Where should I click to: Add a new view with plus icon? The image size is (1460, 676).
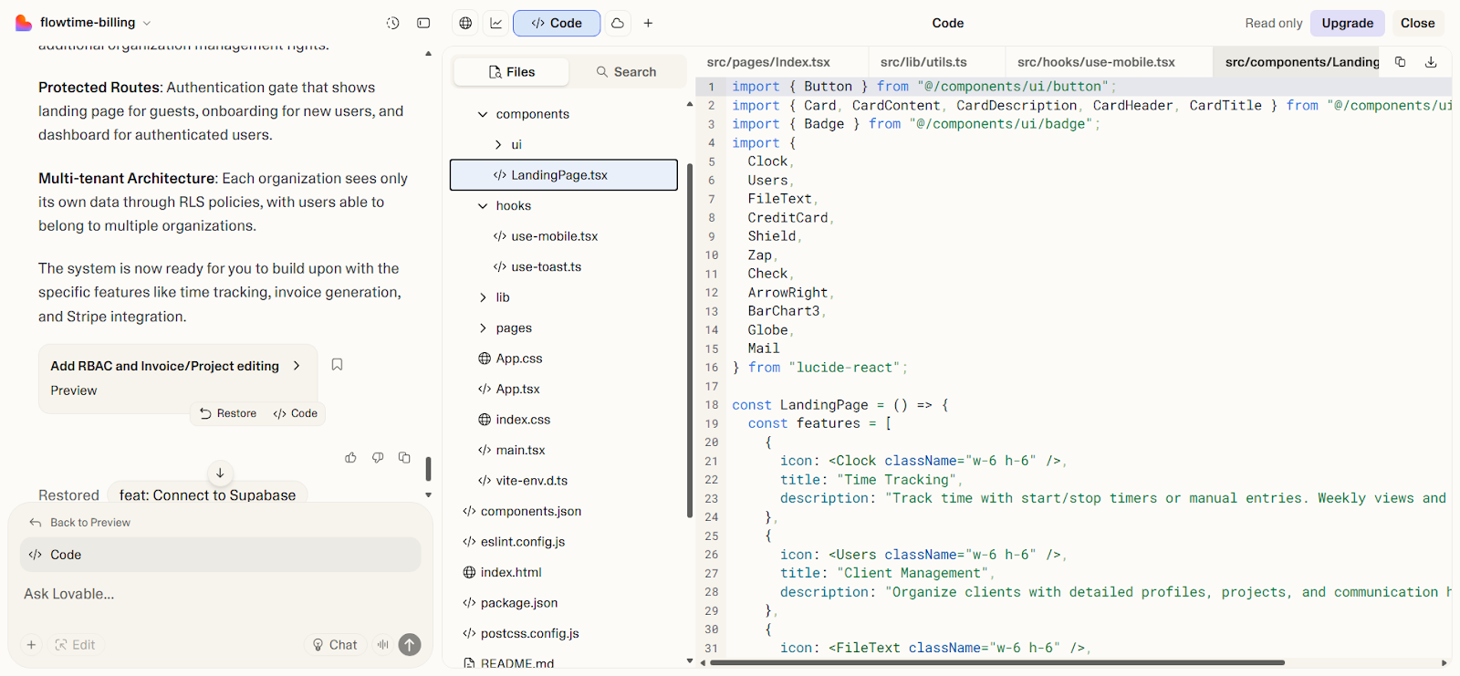pos(648,23)
